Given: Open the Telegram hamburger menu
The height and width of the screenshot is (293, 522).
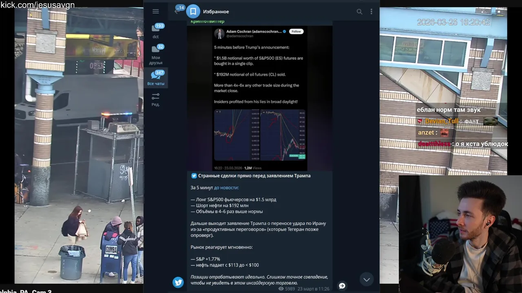Looking at the screenshot, I should [155, 11].
